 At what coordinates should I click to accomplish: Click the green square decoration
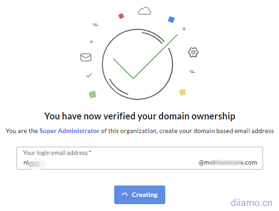point(93,94)
